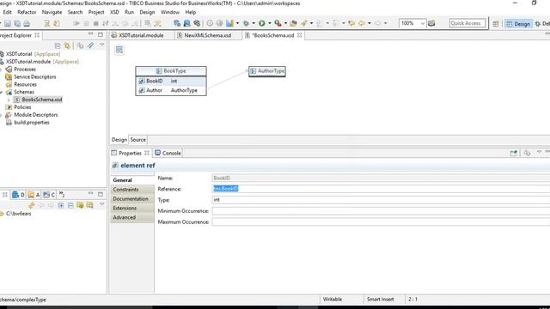The width and height of the screenshot is (550, 309).
Task: Open the Search menu
Action: click(x=75, y=12)
